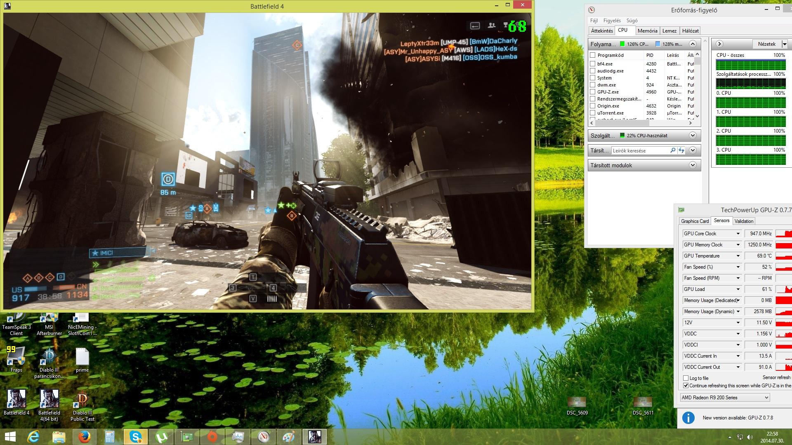The height and width of the screenshot is (445, 792).
Task: Collapse the Folyamatok section
Action: 693,44
